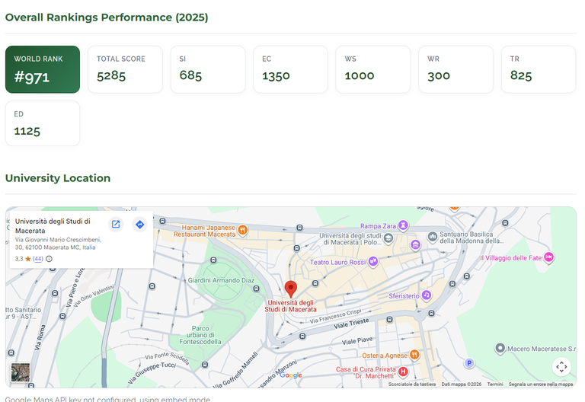Click Hanami Japanese Restaurant marker icon
The height and width of the screenshot is (402, 585).
242,230
